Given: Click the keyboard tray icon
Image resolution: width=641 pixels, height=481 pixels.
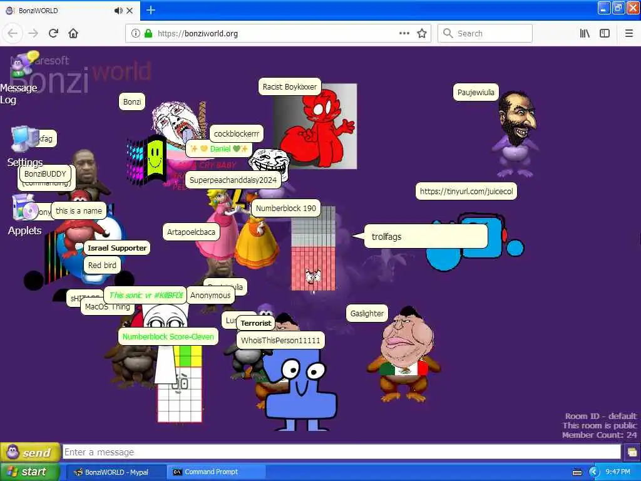Looking at the screenshot, I should (x=577, y=472).
